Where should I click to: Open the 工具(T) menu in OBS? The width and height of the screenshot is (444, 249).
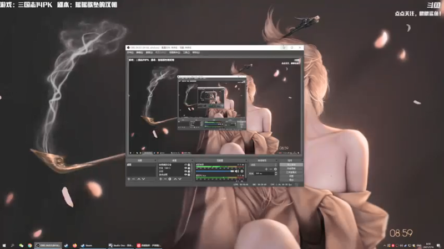click(186, 53)
